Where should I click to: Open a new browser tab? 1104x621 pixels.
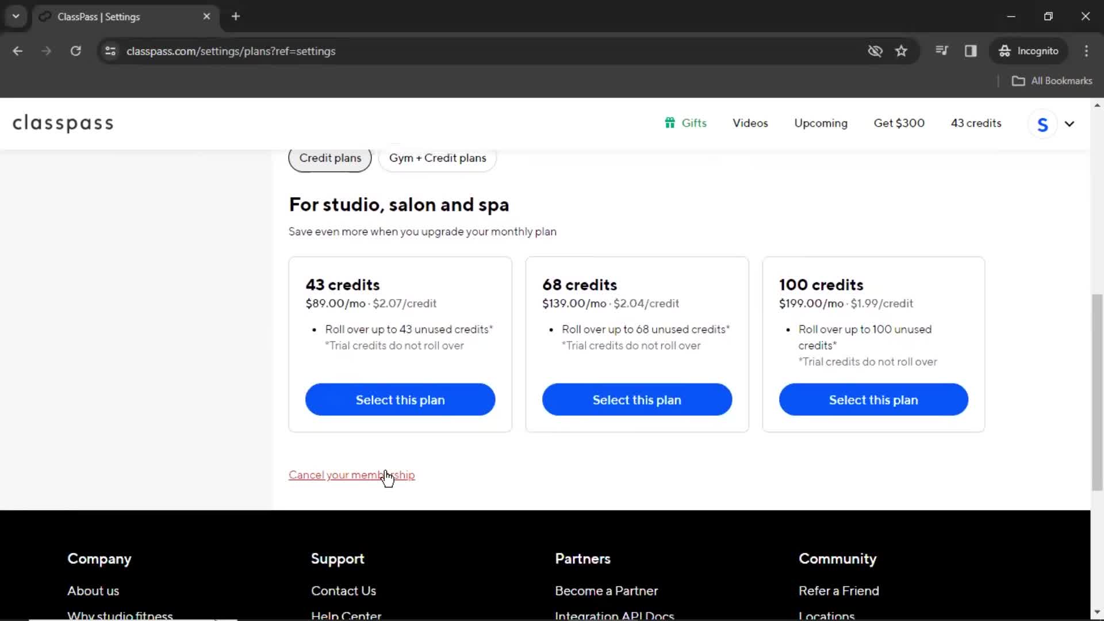236,17
